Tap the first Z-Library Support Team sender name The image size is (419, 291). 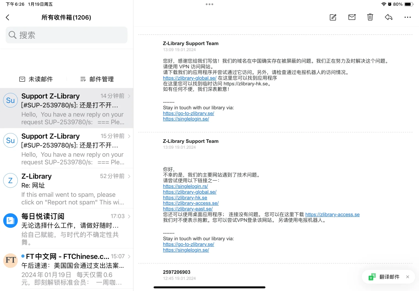coord(191,43)
